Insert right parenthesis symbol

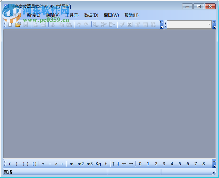pos(17,164)
